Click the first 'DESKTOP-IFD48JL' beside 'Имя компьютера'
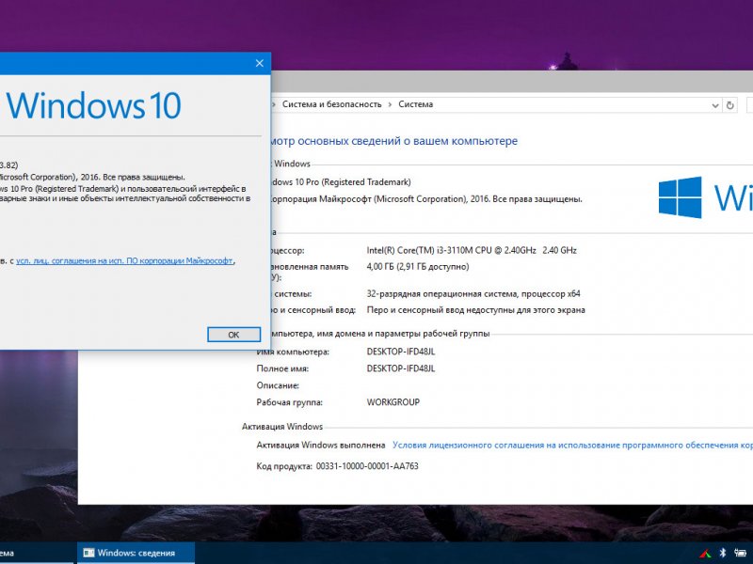 pyautogui.click(x=401, y=352)
